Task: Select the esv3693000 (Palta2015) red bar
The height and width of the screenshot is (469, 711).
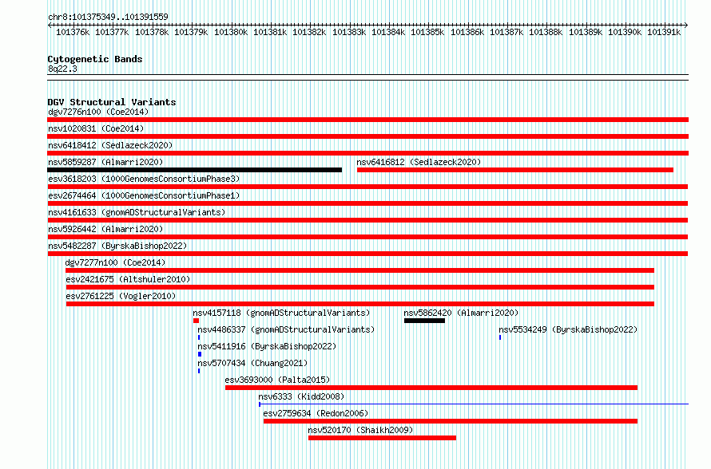Action: coord(431,388)
